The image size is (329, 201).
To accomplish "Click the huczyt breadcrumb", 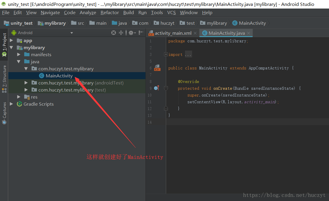I will [164, 23].
